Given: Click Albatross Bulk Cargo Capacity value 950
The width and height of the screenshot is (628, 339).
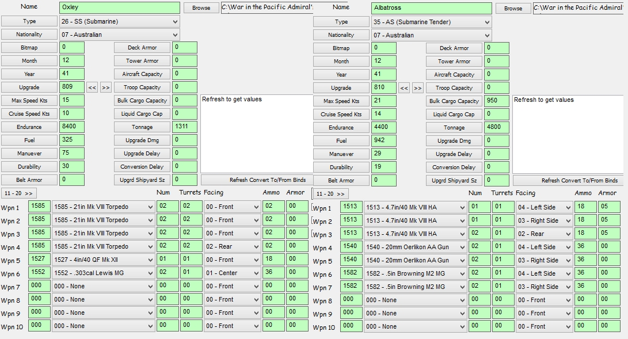Looking at the screenshot, I should [497, 101].
